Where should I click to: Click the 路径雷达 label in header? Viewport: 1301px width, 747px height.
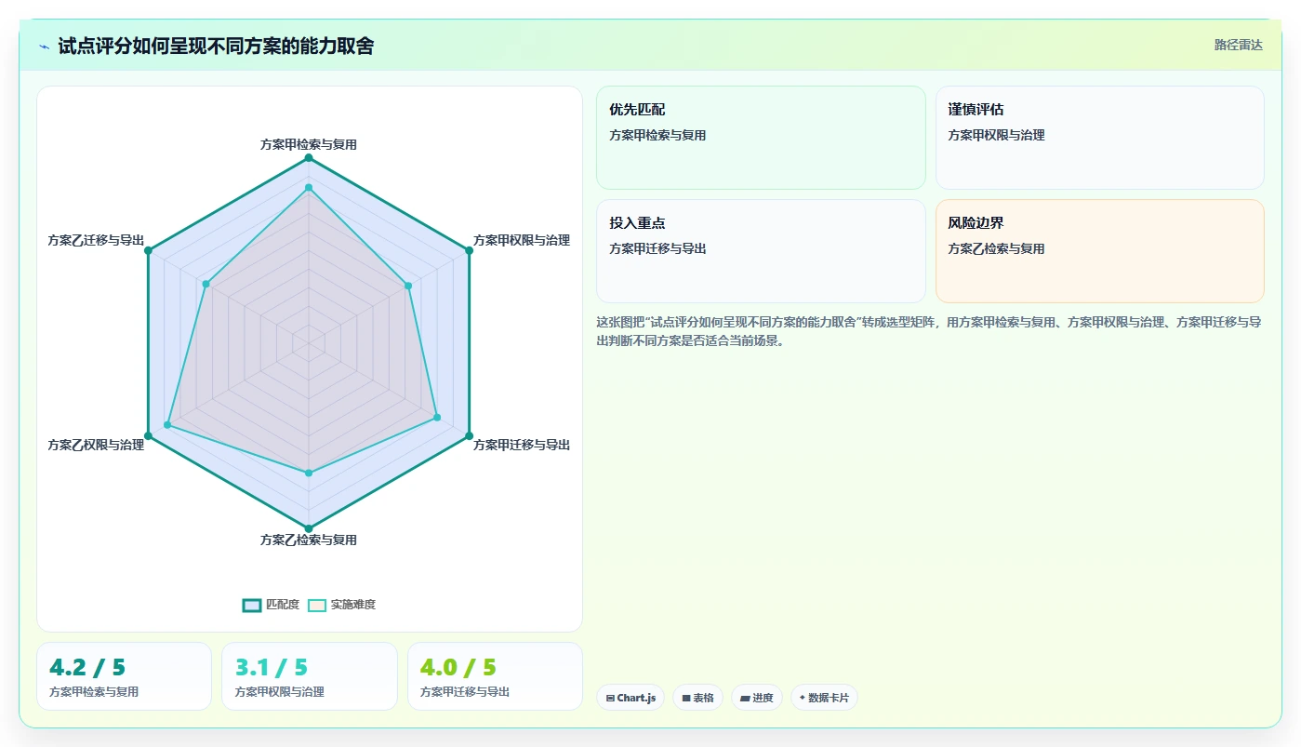[1238, 45]
